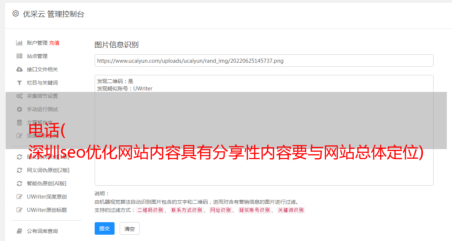452x241 pixels.
Task: Click the play circle icon beside 手动运行测试
Action: coord(20,109)
